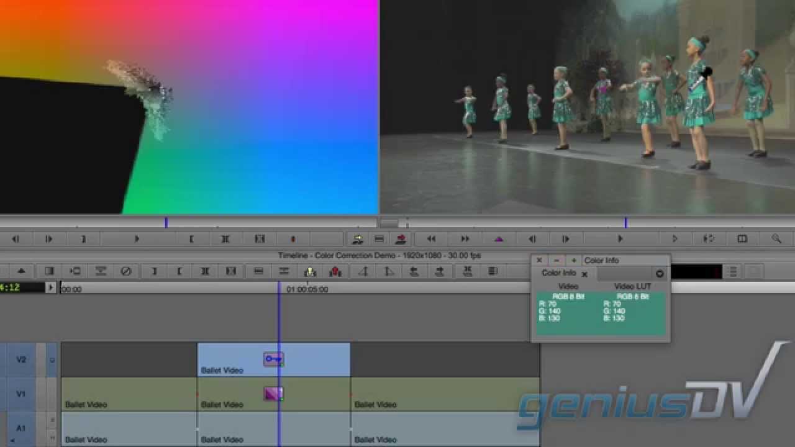795x447 pixels.
Task: Click the up-arrow Lift button in timeline toolbar
Action: click(22, 271)
